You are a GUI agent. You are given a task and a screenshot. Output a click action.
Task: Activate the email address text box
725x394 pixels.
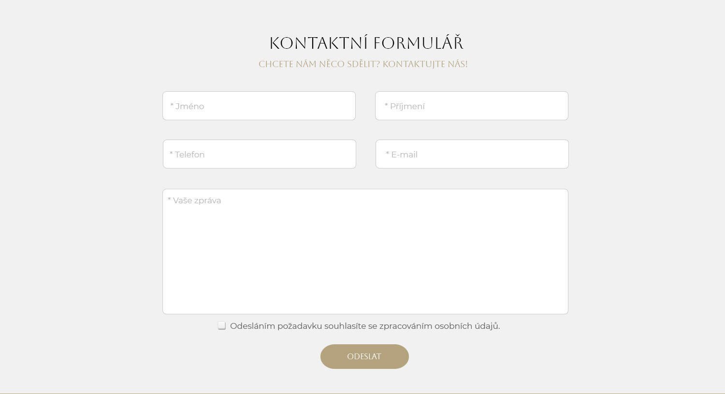tap(472, 154)
